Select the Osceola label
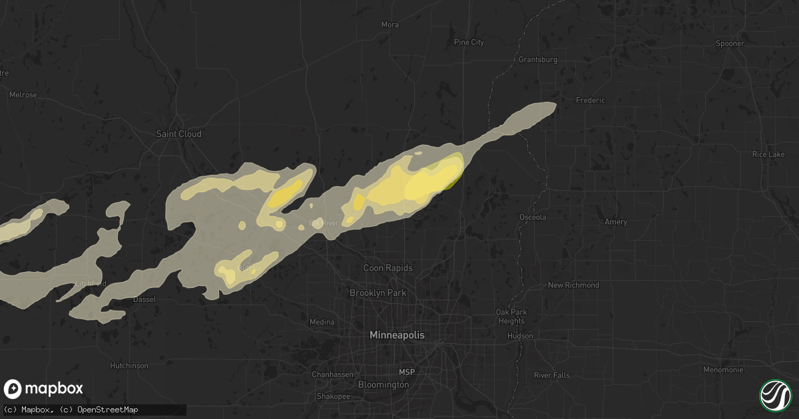The height and width of the screenshot is (419, 799). [533, 217]
